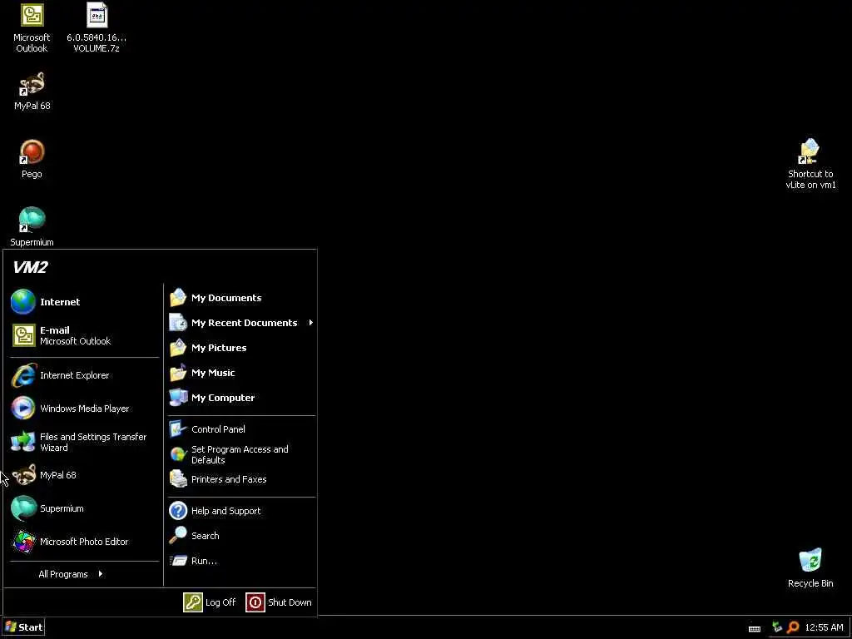Open Run... entry
Viewport: 852px width, 639px height.
pyautogui.click(x=242, y=561)
